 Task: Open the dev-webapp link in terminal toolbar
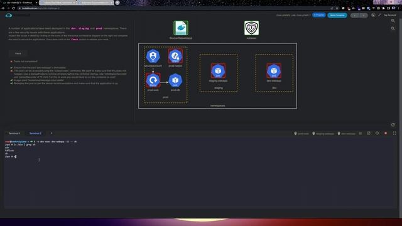click(346, 134)
